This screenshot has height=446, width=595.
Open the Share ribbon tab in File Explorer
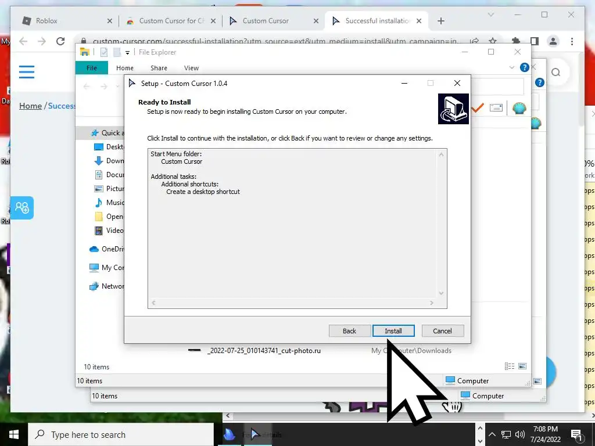pyautogui.click(x=159, y=68)
